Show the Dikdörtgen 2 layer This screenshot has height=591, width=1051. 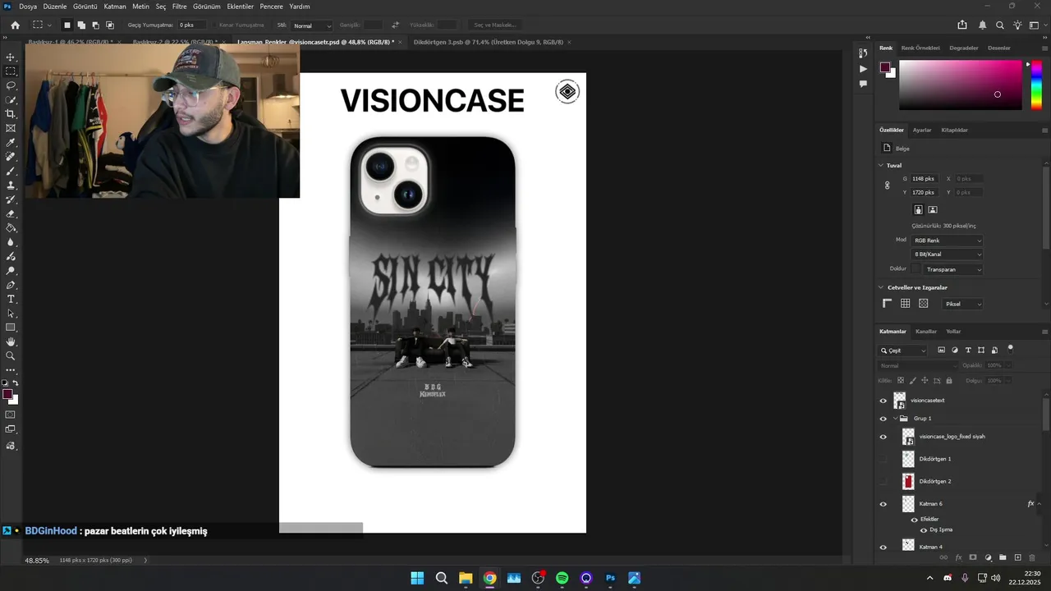883,481
